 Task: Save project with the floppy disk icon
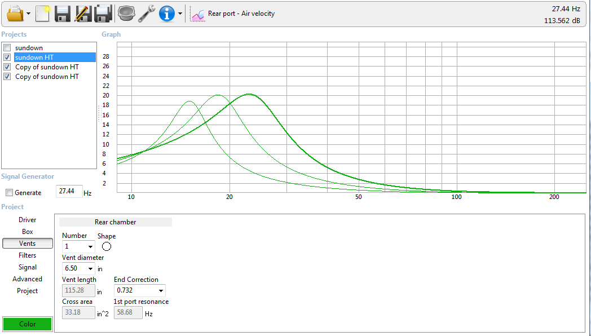(x=63, y=14)
